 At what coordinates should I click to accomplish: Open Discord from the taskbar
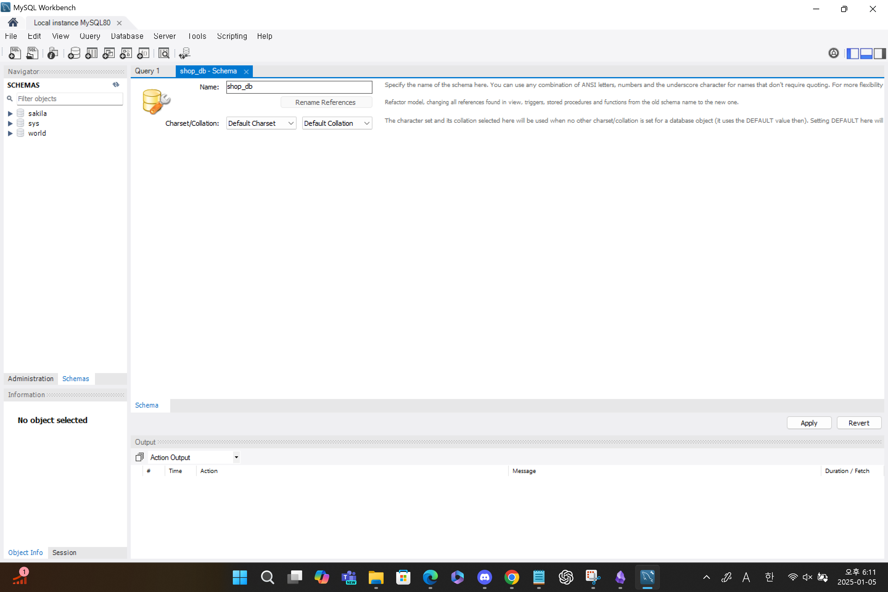pyautogui.click(x=484, y=577)
